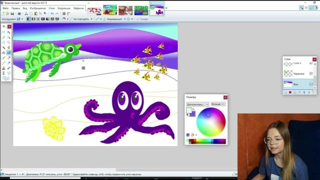Viewport: 320px width, 180px height.
Task: Toggle rulers display in toolbar
Action: (68, 13)
